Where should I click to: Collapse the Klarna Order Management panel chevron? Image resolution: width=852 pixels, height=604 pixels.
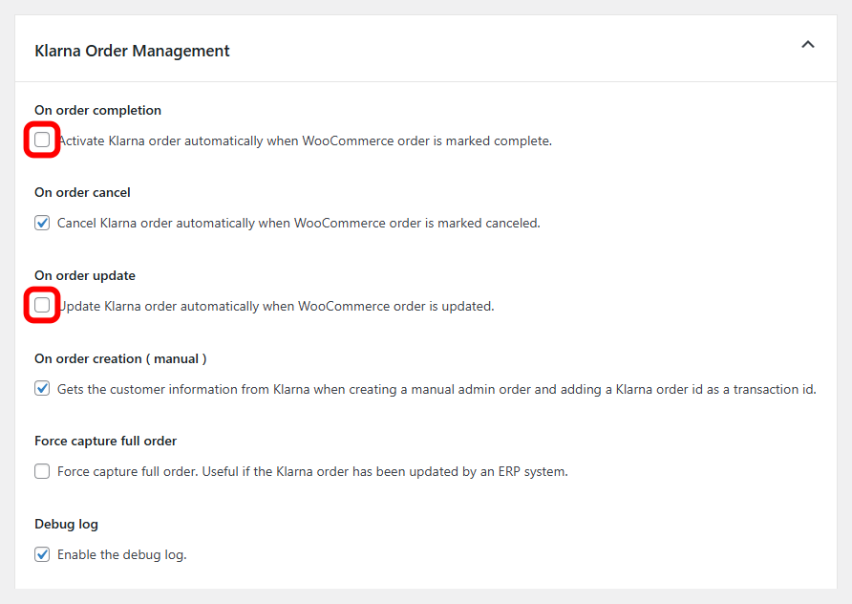tap(808, 45)
